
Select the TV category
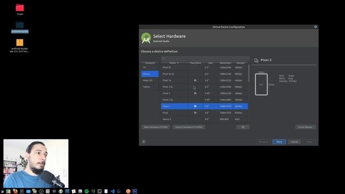(x=150, y=67)
